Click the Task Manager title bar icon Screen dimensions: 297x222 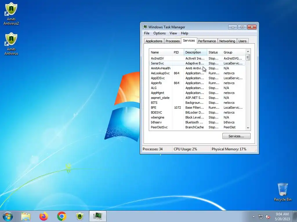[145, 27]
